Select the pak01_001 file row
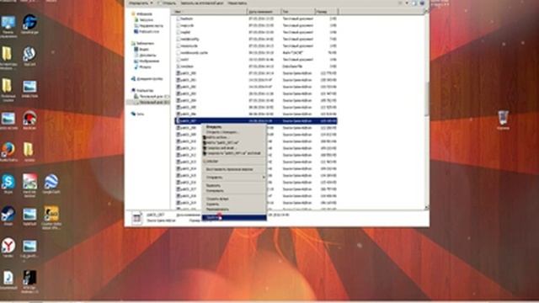539x303 pixels. click(x=256, y=80)
